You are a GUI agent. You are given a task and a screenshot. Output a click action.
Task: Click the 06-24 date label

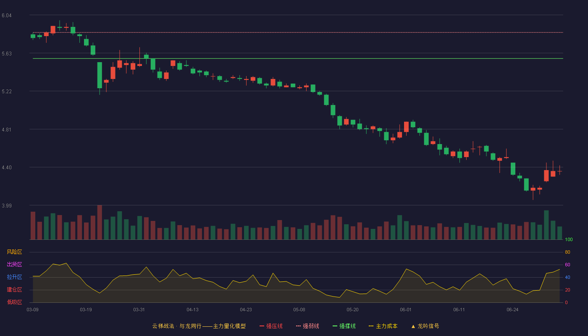[512, 310]
